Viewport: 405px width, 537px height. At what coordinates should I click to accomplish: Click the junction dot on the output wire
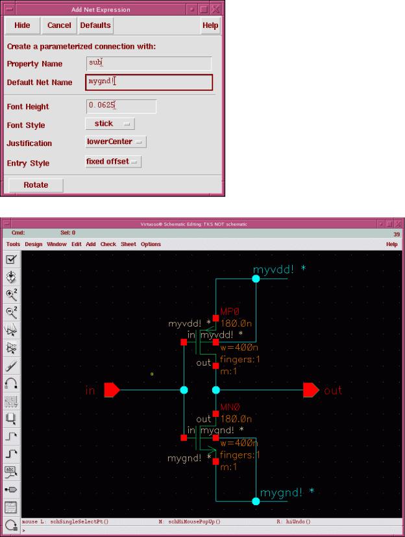tap(216, 390)
